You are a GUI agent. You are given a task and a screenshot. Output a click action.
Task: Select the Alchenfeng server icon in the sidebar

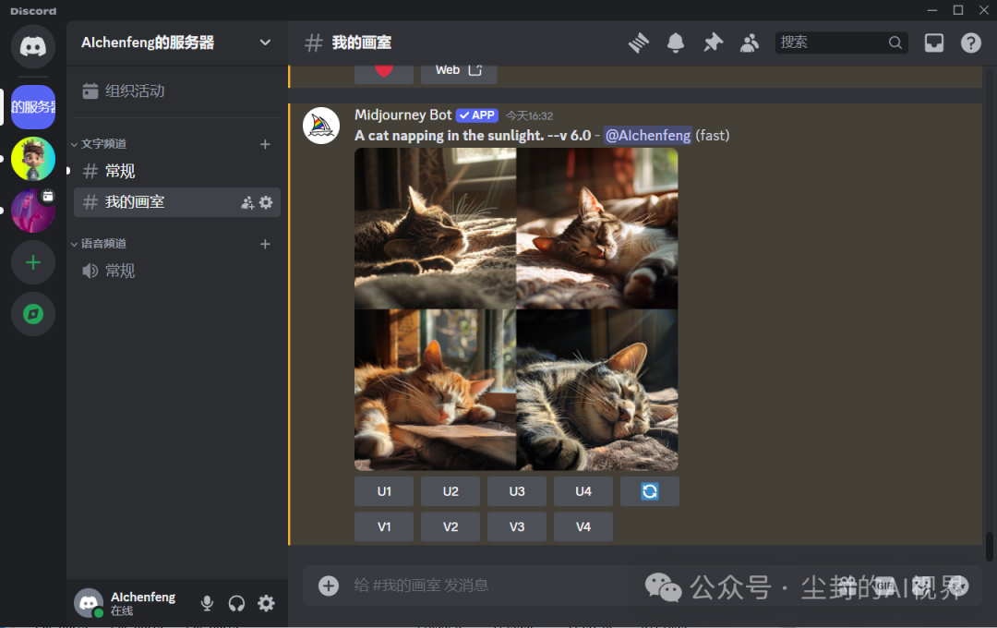(33, 107)
